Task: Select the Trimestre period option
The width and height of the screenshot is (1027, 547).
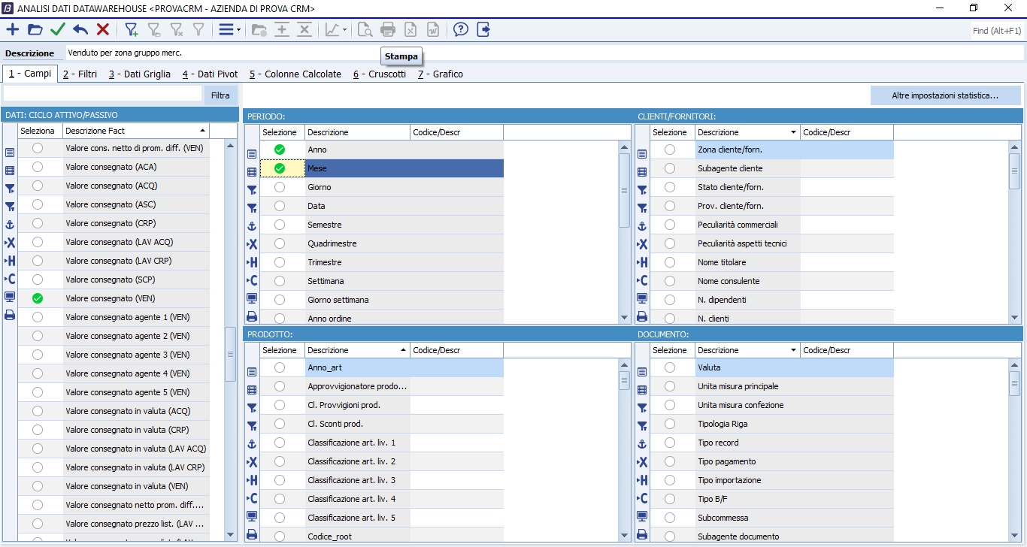Action: [280, 262]
